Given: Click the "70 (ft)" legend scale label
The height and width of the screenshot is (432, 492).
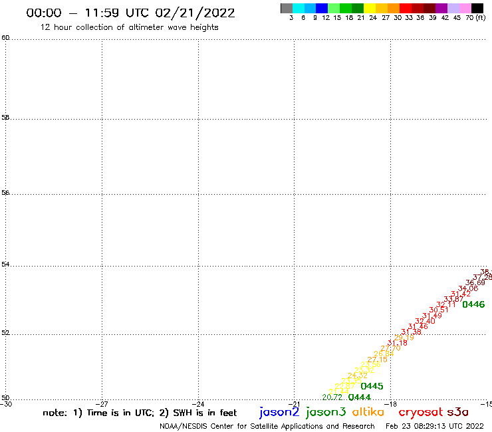Looking at the screenshot, I should tap(475, 18).
